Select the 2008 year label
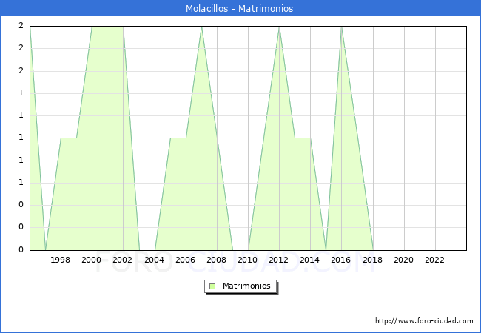The height and width of the screenshot is (333, 481). tap(217, 260)
